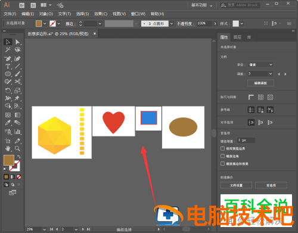This screenshot has width=298, height=233.
Task: Select the Slice tool
Action: pos(17,141)
